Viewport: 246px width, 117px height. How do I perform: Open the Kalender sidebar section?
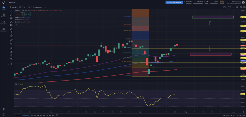coord(4,15)
